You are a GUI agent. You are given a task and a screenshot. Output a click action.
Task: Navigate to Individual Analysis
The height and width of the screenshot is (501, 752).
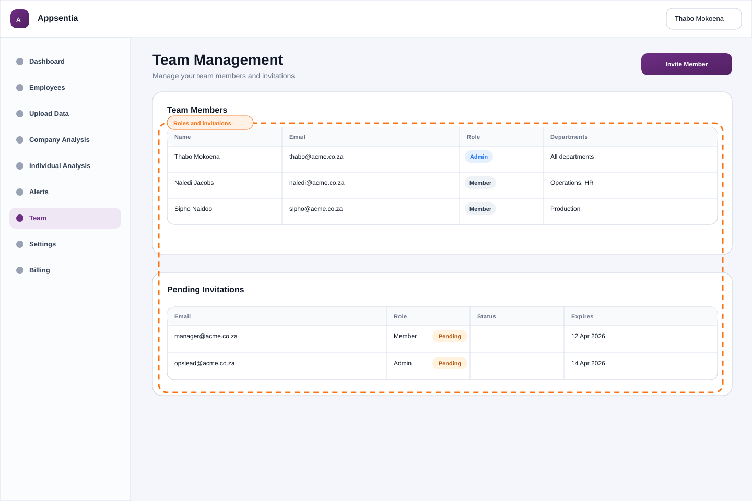tap(65, 166)
